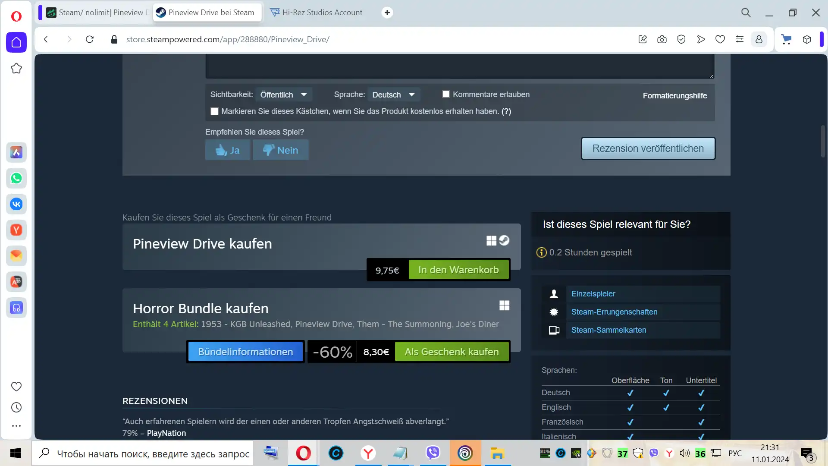Recommend the game with Ja
Viewport: 828px width, 466px height.
coord(228,150)
